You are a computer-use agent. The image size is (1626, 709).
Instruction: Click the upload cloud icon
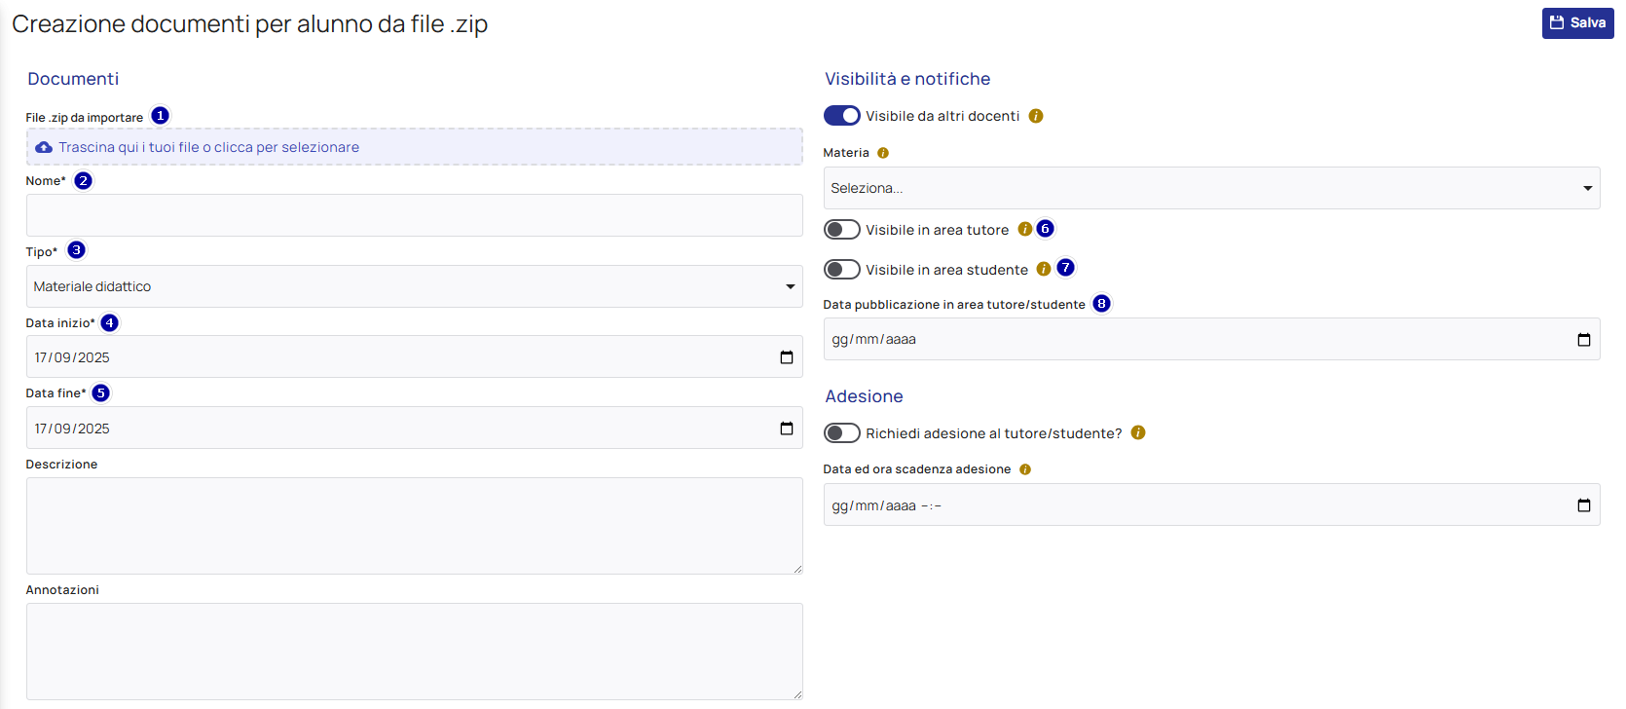[x=44, y=147]
